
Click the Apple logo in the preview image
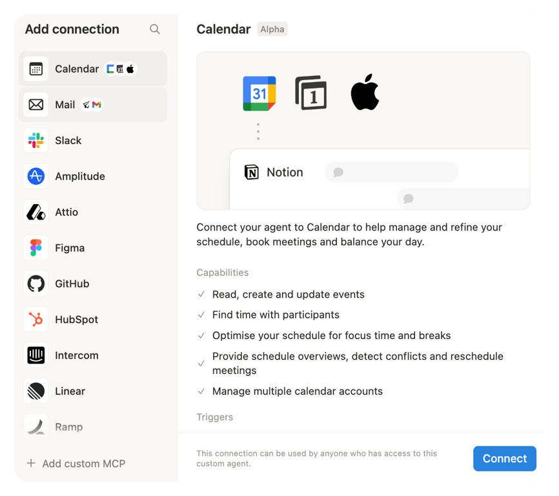[365, 90]
